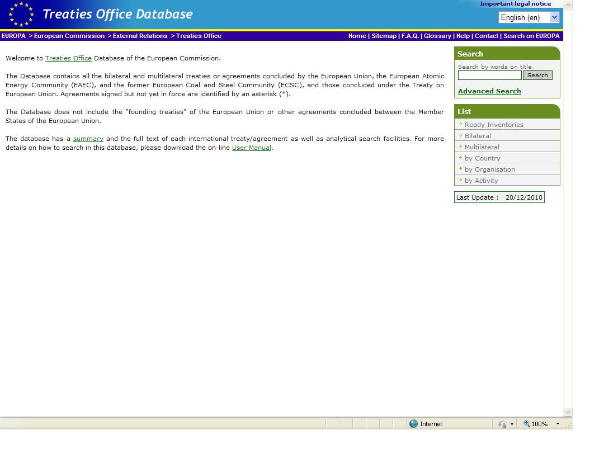
Task: Download the on-line User Manual
Action: coord(251,148)
